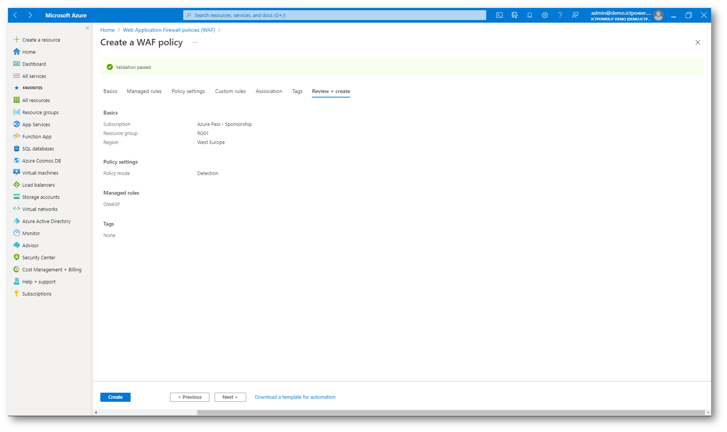Switch to the Tags tab
Screen dimensions: 727x432
point(297,91)
